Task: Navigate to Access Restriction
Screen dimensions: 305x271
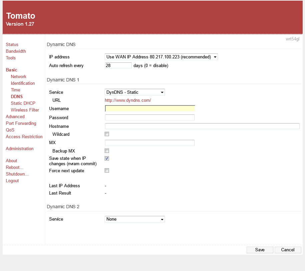Action: point(24,137)
